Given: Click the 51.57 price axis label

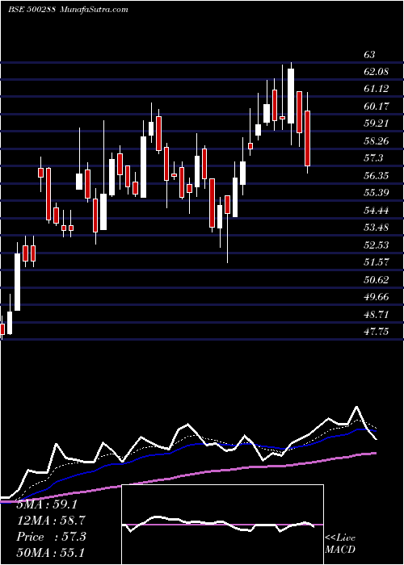Looking at the screenshot, I should point(377,262).
